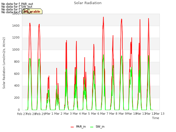Click the 1400 y-axis tick label
The height and width of the screenshot is (132, 176).
pyautogui.click(x=16, y=26)
